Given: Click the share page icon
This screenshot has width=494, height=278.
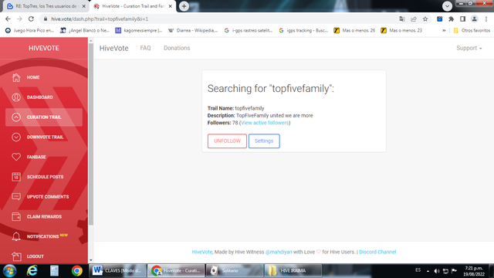Looking at the screenshot, I should (x=414, y=19).
